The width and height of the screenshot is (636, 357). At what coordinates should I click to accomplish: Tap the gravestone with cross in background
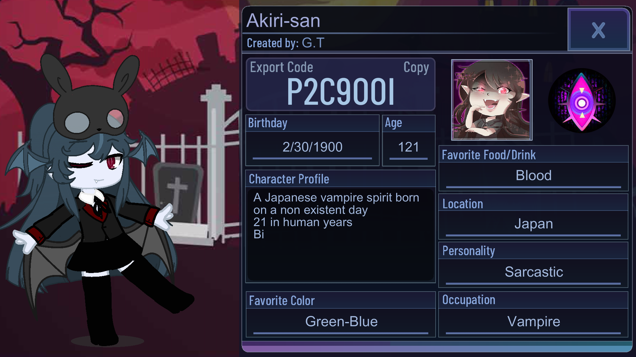178,193
